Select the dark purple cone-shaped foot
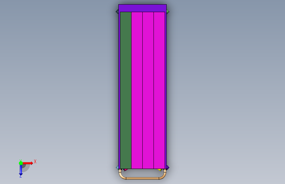The height and width of the screenshot is (184, 285). pyautogui.click(x=168, y=168)
